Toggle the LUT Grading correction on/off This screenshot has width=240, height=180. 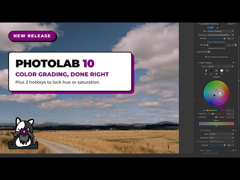[x=198, y=130]
